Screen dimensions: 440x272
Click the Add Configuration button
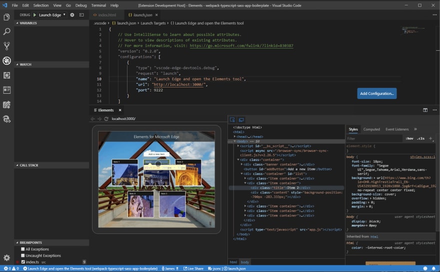376,93
